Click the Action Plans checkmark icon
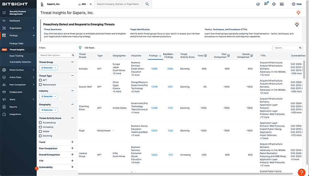The height and width of the screenshot is (176, 309). pyautogui.click(x=4, y=77)
